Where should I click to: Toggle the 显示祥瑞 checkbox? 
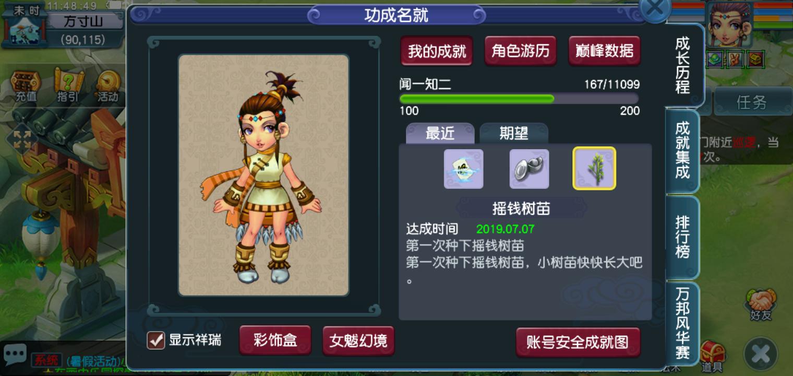point(155,340)
